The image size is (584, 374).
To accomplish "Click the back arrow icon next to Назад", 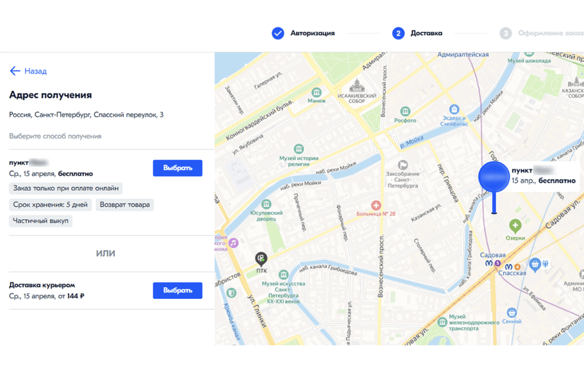I will 15,71.
